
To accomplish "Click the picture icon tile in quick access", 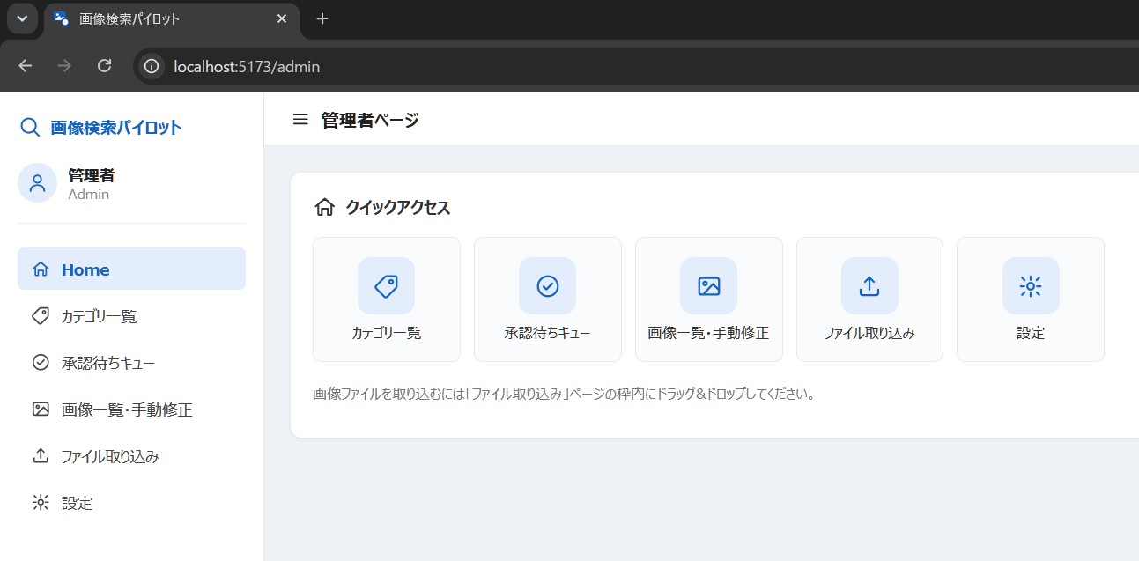I will (708, 285).
